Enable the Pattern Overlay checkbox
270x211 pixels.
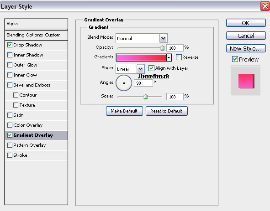(10, 145)
